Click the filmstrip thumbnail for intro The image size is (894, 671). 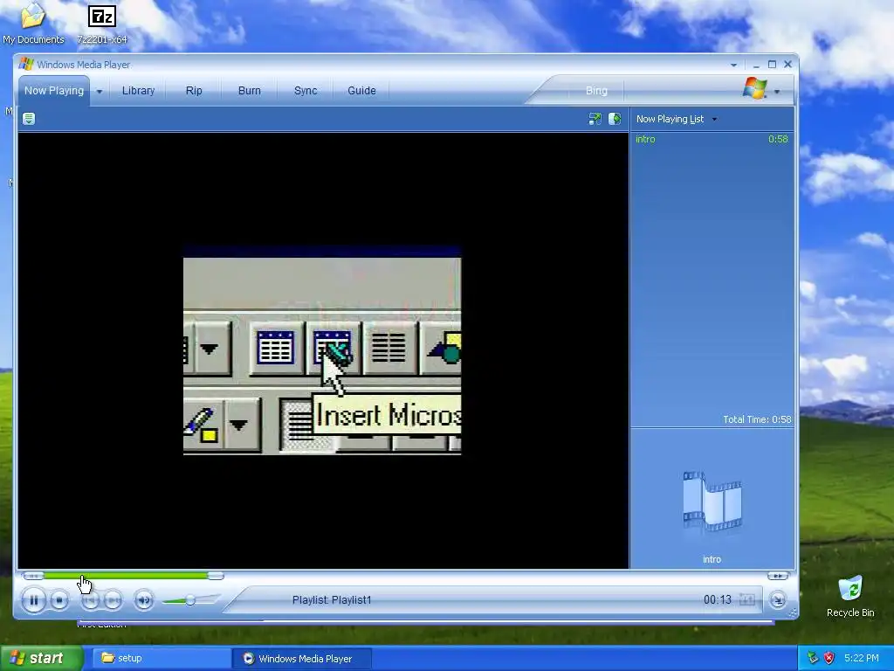pyautogui.click(x=712, y=502)
